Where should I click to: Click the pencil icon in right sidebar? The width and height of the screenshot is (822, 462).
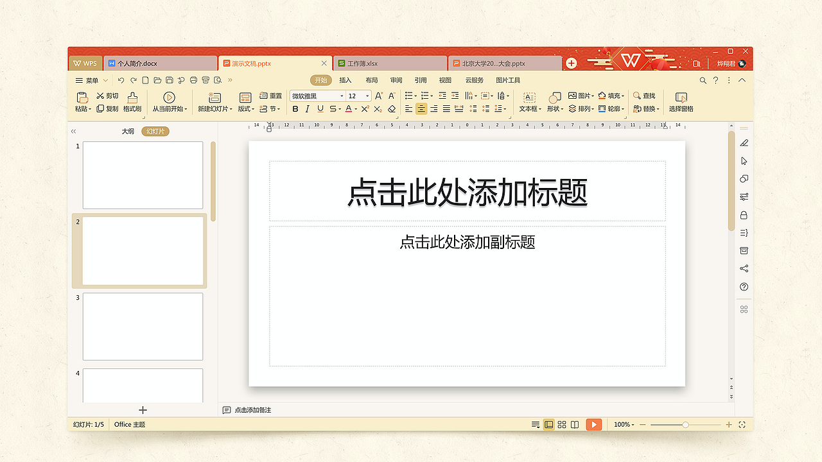pos(744,142)
